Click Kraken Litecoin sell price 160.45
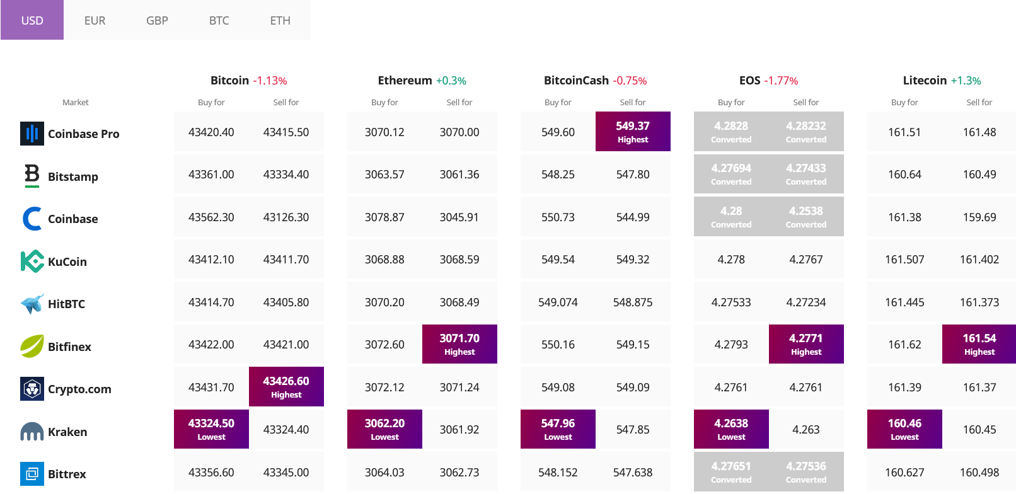The width and height of the screenshot is (1016, 494). tap(979, 429)
